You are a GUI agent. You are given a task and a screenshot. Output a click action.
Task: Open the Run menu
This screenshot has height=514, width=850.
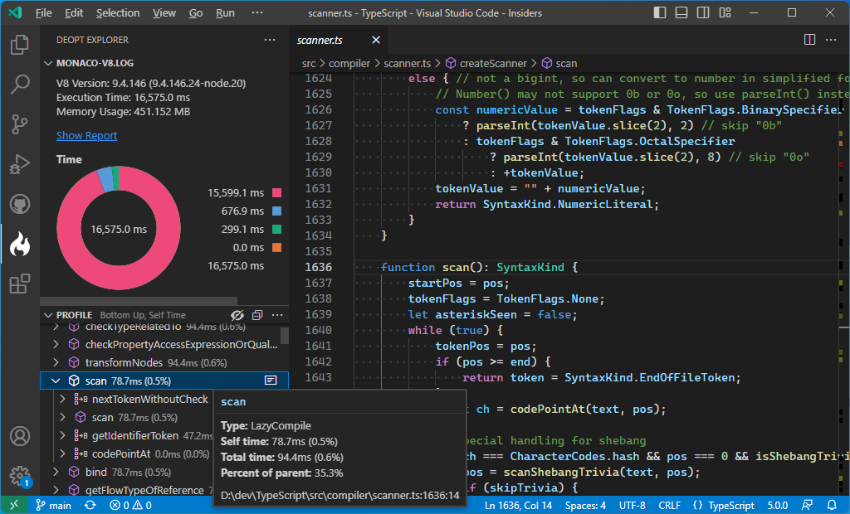point(226,12)
